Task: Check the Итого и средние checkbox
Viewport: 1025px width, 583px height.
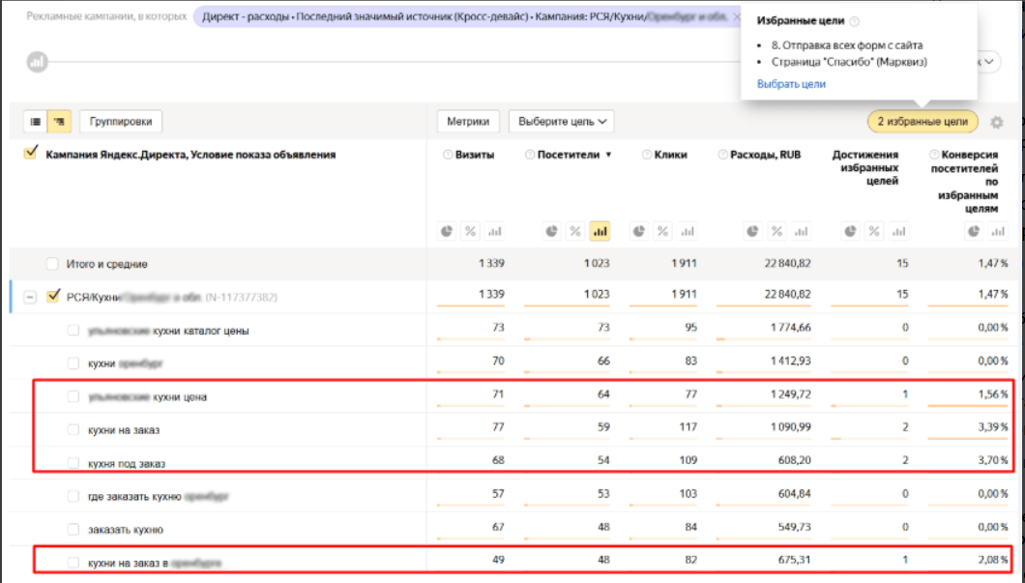Action: point(52,264)
